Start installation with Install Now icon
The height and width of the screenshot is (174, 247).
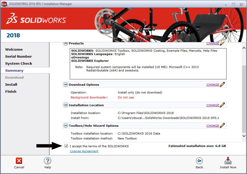[x=228, y=161]
